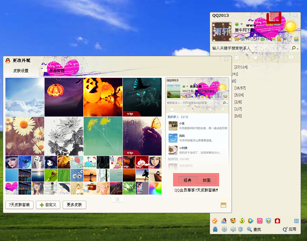Click the sun weather icon in QQ2013
This screenshot has width=307, height=241.
pos(290,27)
